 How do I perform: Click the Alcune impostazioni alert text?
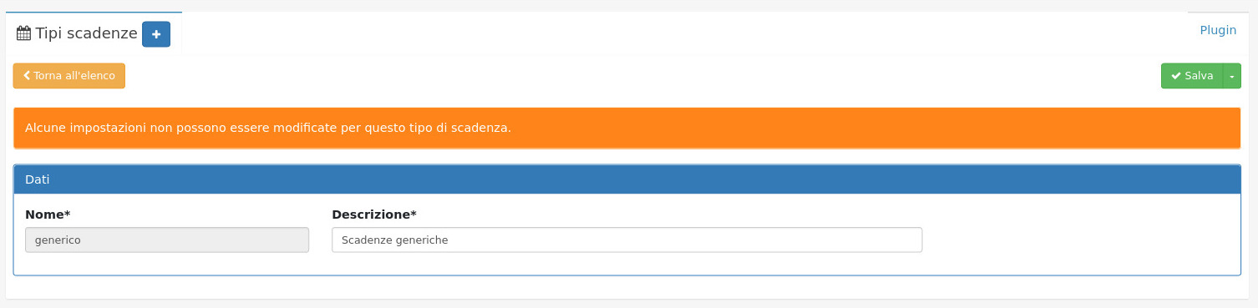point(268,128)
